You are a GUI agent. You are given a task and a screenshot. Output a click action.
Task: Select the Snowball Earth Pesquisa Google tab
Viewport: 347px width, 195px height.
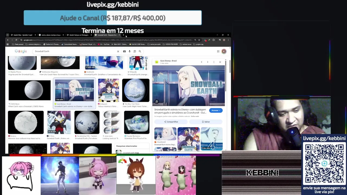[x=107, y=35]
